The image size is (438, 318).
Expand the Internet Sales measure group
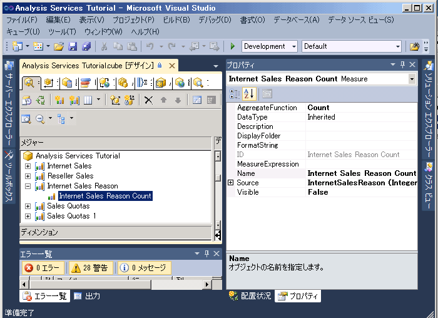pos(28,167)
